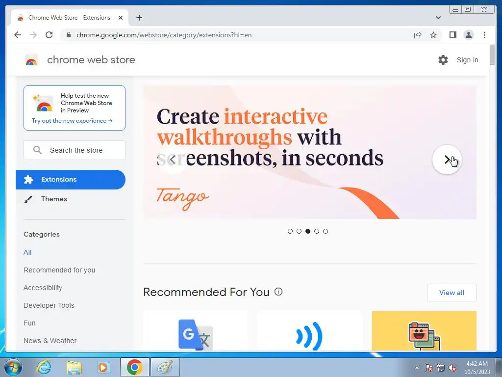502x377 pixels.
Task: Open the network tray icon
Action: [x=441, y=368]
